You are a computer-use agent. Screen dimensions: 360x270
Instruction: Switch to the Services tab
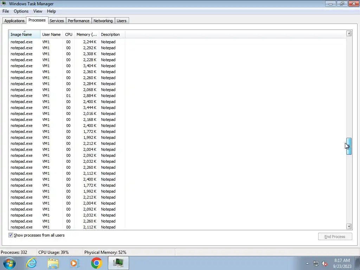coord(57,21)
